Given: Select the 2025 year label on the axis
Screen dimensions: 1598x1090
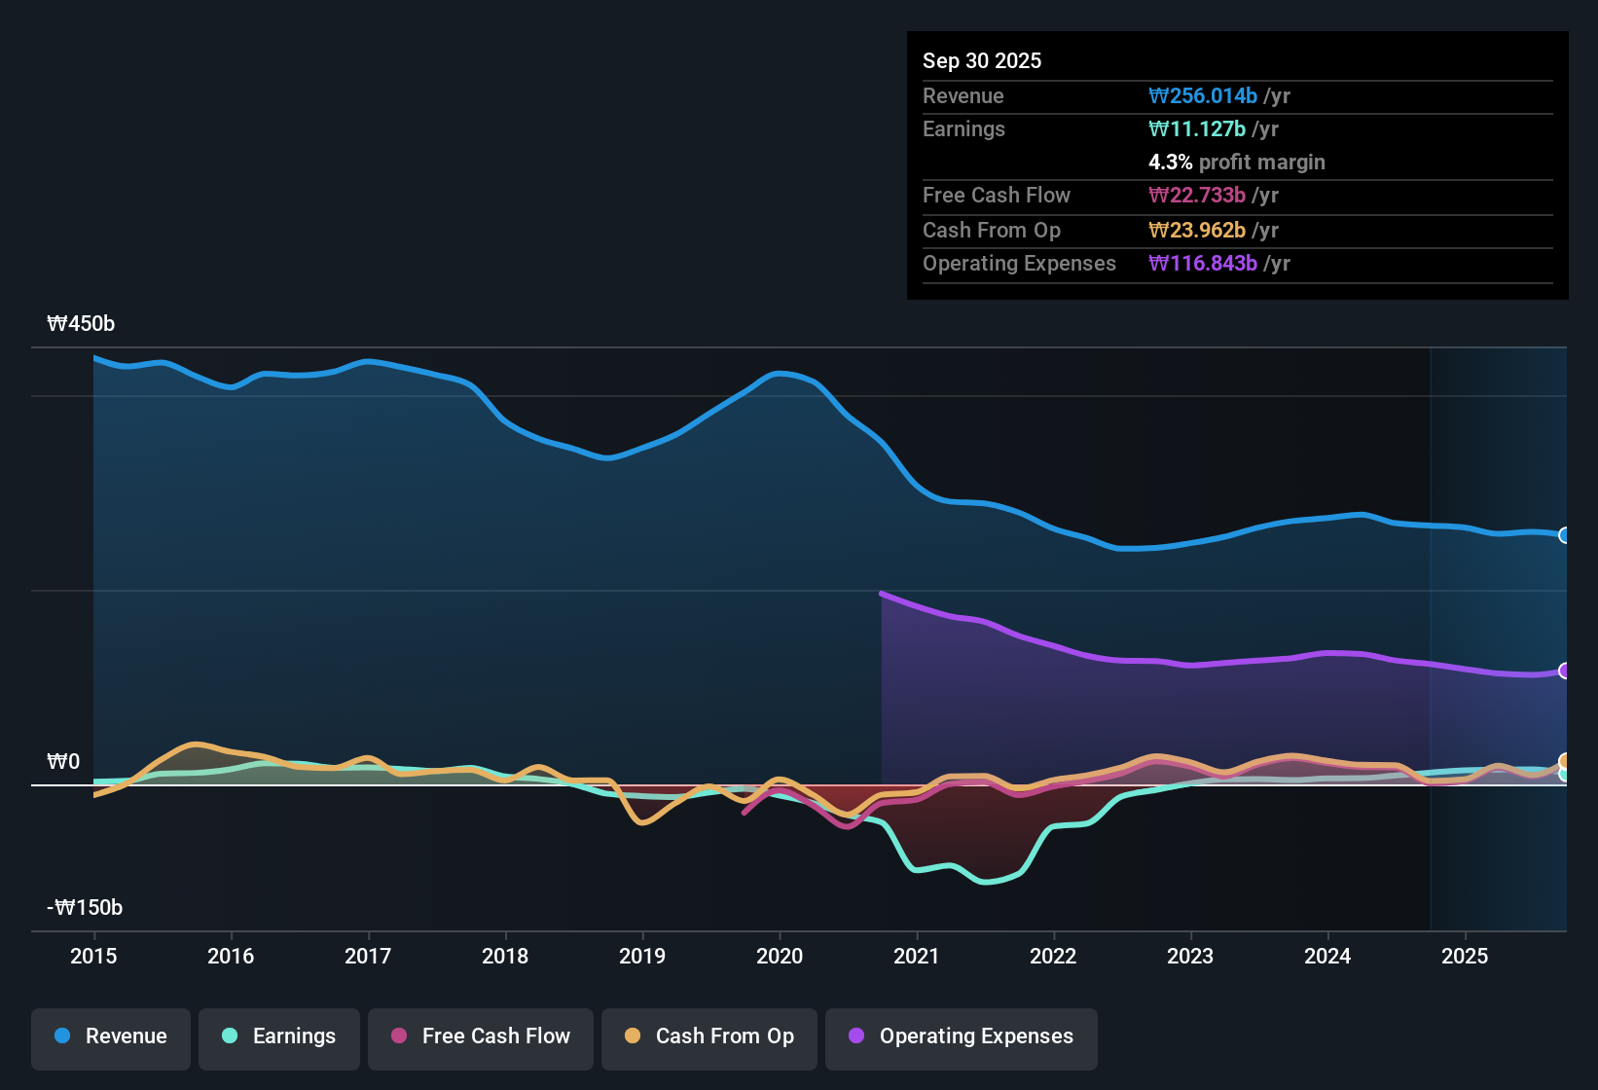Looking at the screenshot, I should point(1466,957).
